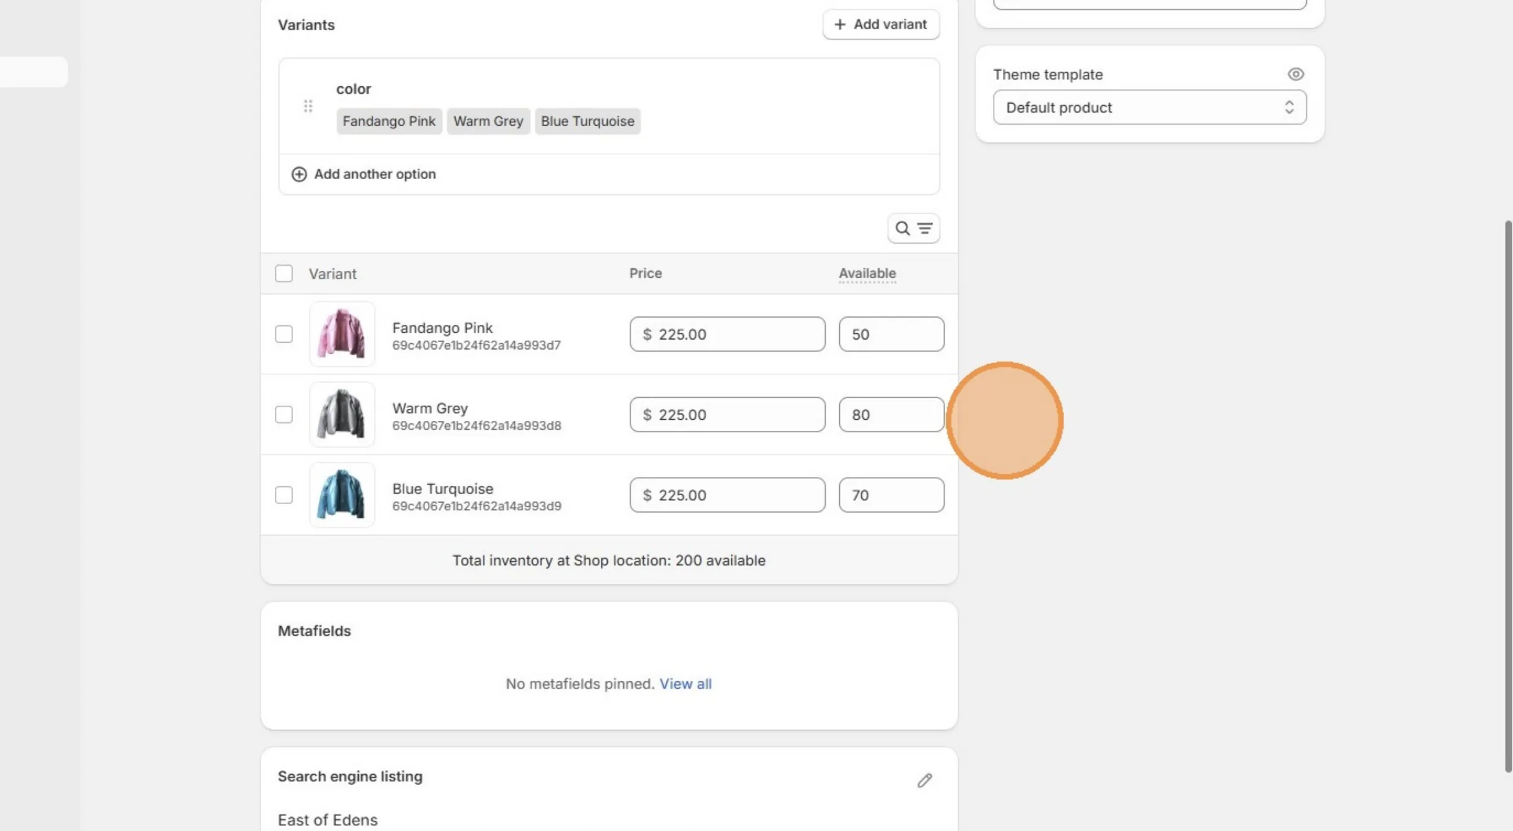1513x831 pixels.
Task: Select the Fandango Pink color tag
Action: pos(389,121)
